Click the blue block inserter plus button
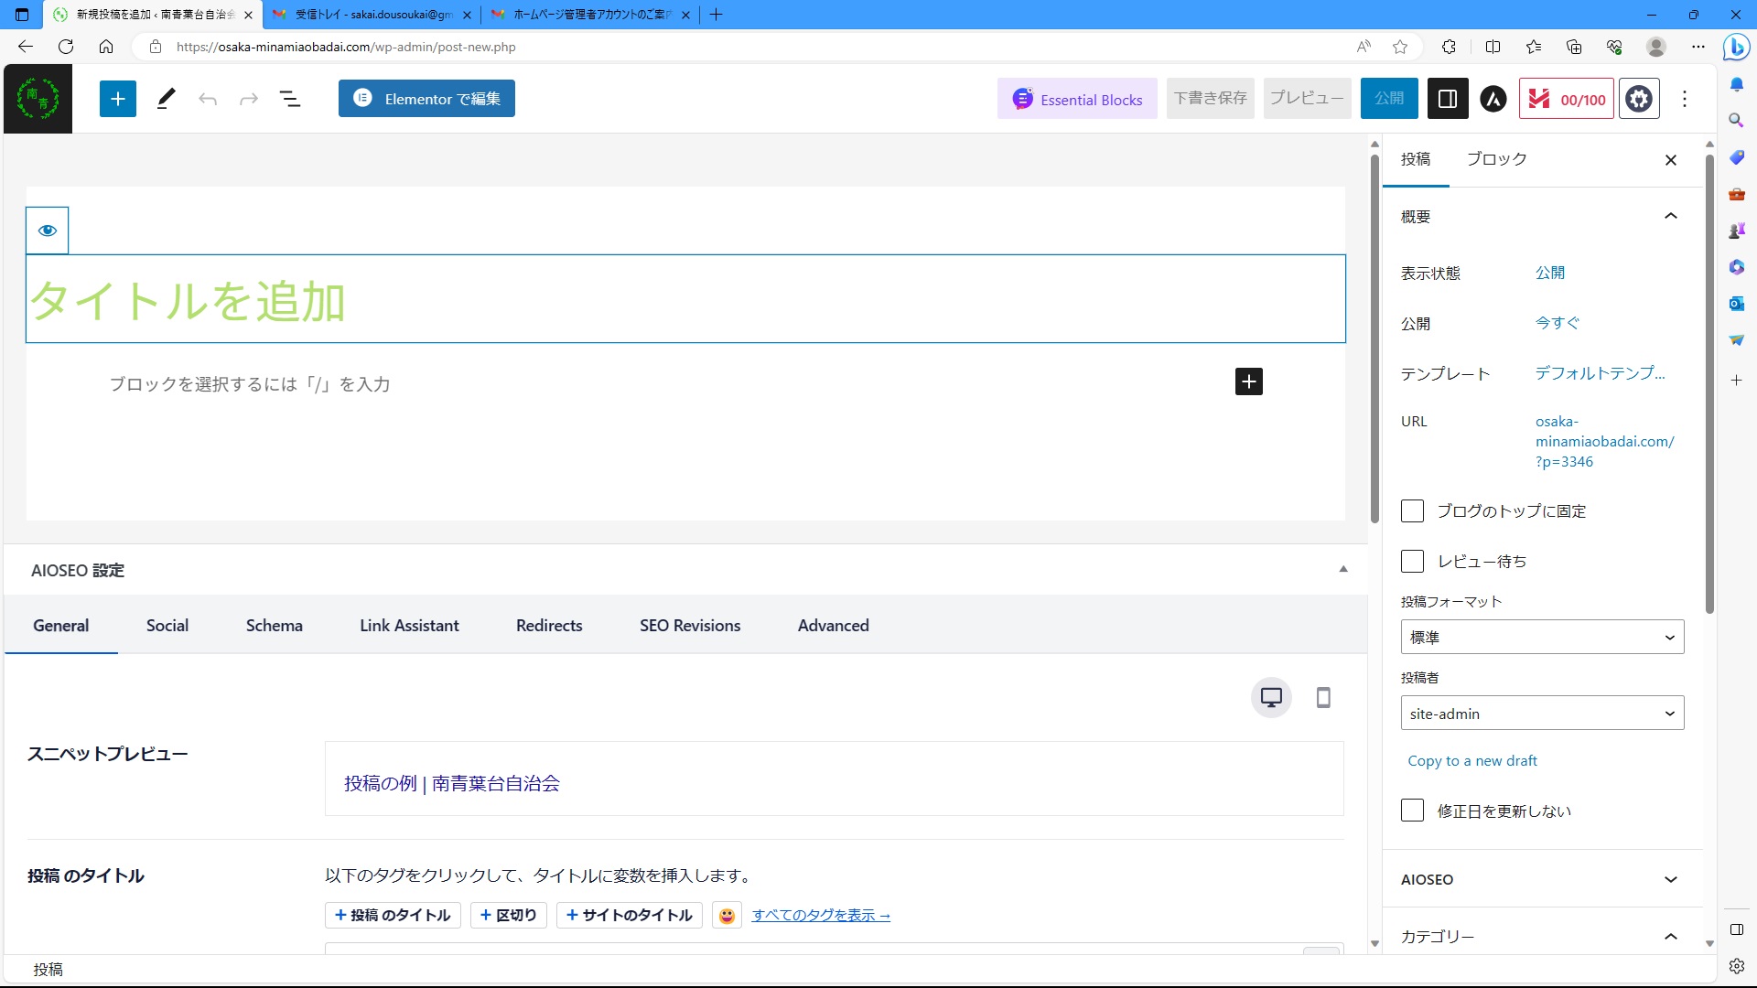Viewport: 1757px width, 988px height. tap(117, 99)
